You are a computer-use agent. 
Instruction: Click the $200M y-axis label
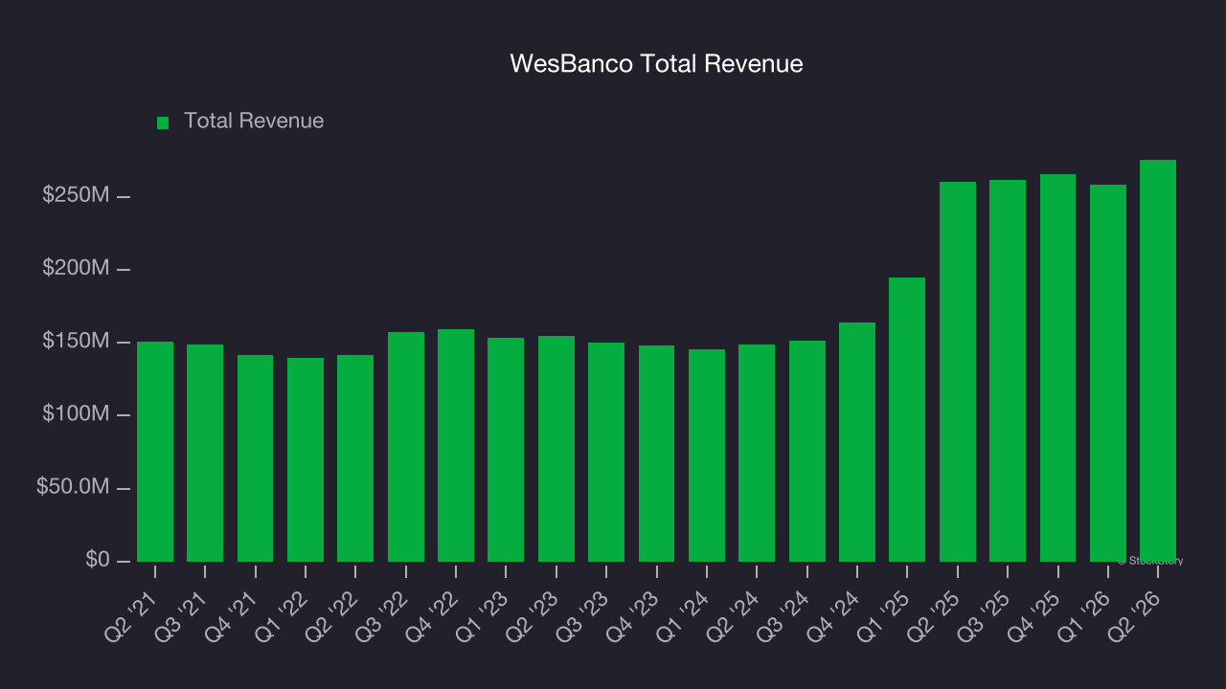[x=76, y=268]
